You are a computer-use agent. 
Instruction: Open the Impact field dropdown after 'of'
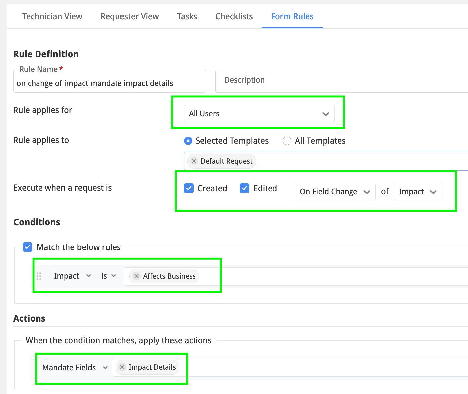pyautogui.click(x=418, y=192)
